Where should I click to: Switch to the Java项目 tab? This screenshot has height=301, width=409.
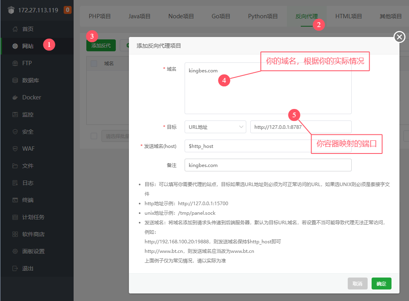[139, 16]
